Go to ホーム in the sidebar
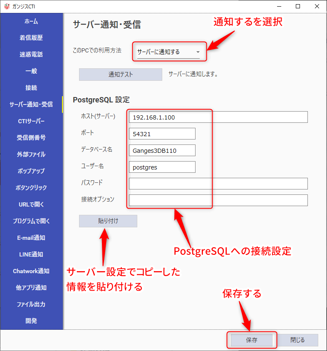327x351 pixels. [x=31, y=21]
